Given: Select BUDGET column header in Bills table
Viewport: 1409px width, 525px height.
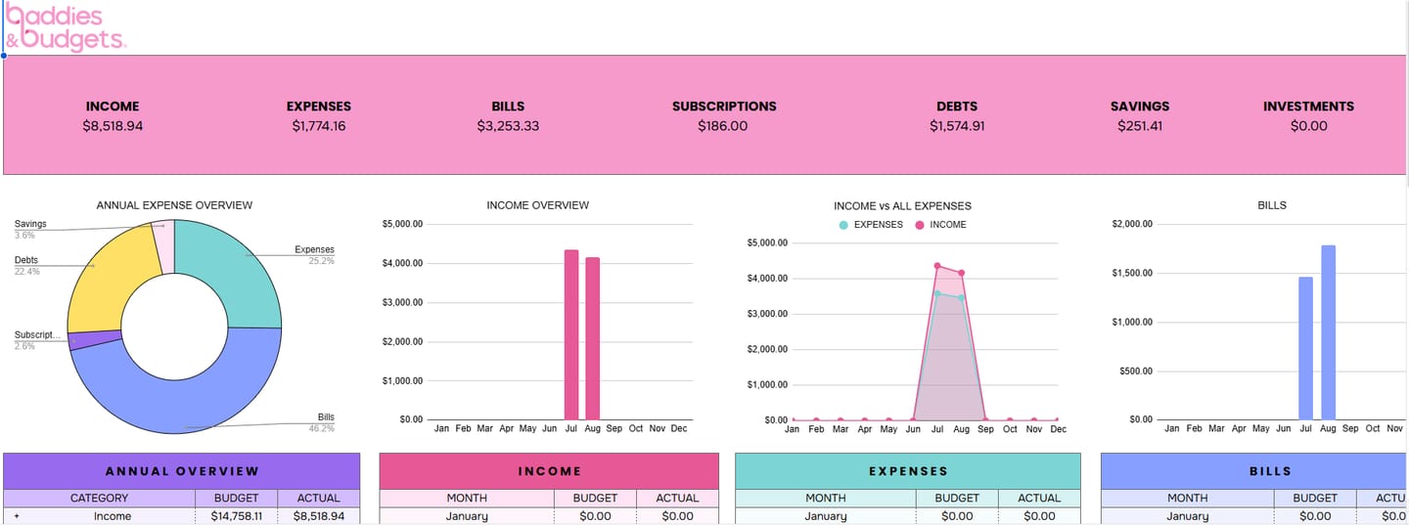Looking at the screenshot, I should click(x=1315, y=499).
